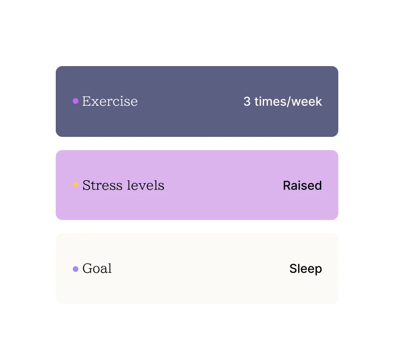
Task: Click the number "3" in the Exercise card
Action: click(247, 101)
